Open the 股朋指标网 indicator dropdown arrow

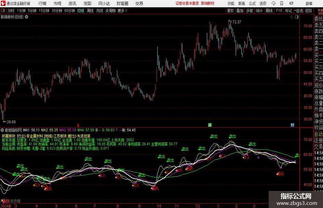point(2,130)
